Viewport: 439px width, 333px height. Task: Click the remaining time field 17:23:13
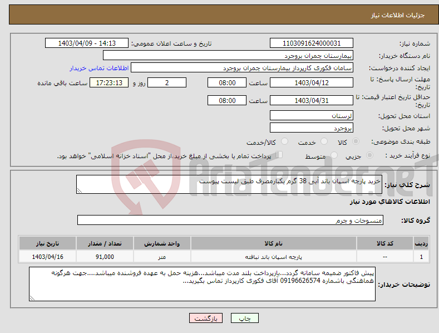(x=109, y=82)
